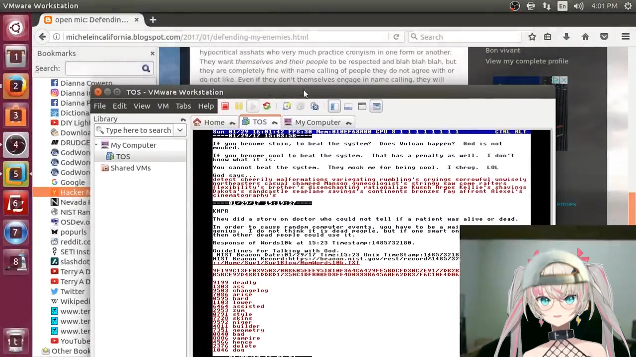Click the 'View my complete profile' link
Screen dimensions: 636x357
click(x=527, y=61)
